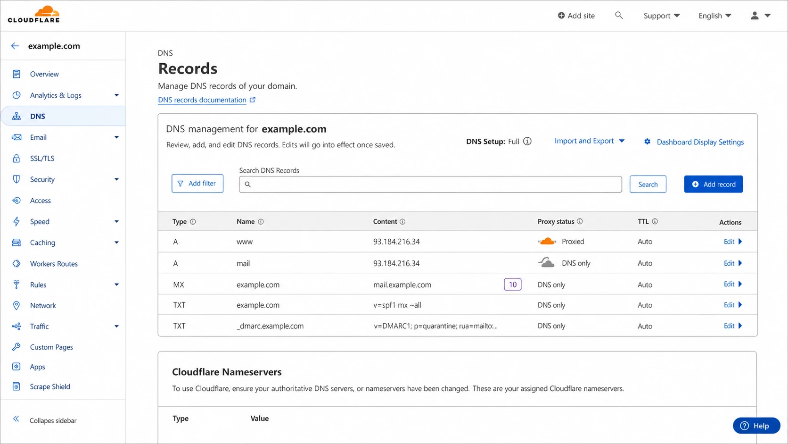Image resolution: width=788 pixels, height=444 pixels.
Task: Click the Rules filter icon in sidebar
Action: point(16,284)
